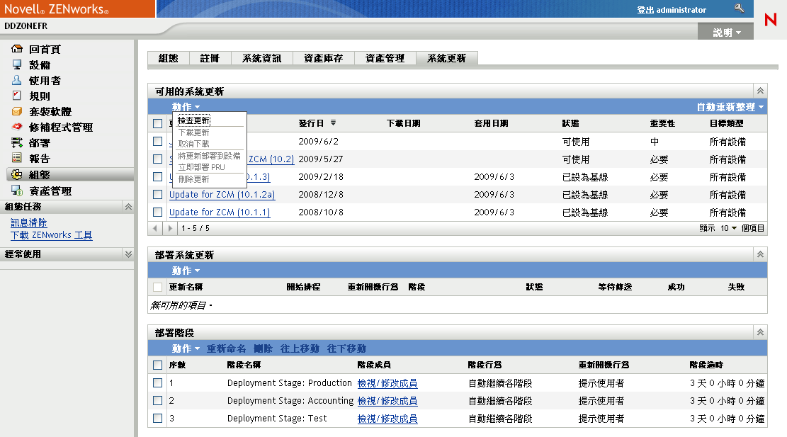Click the 報告 reports icon

pyautogui.click(x=17, y=158)
